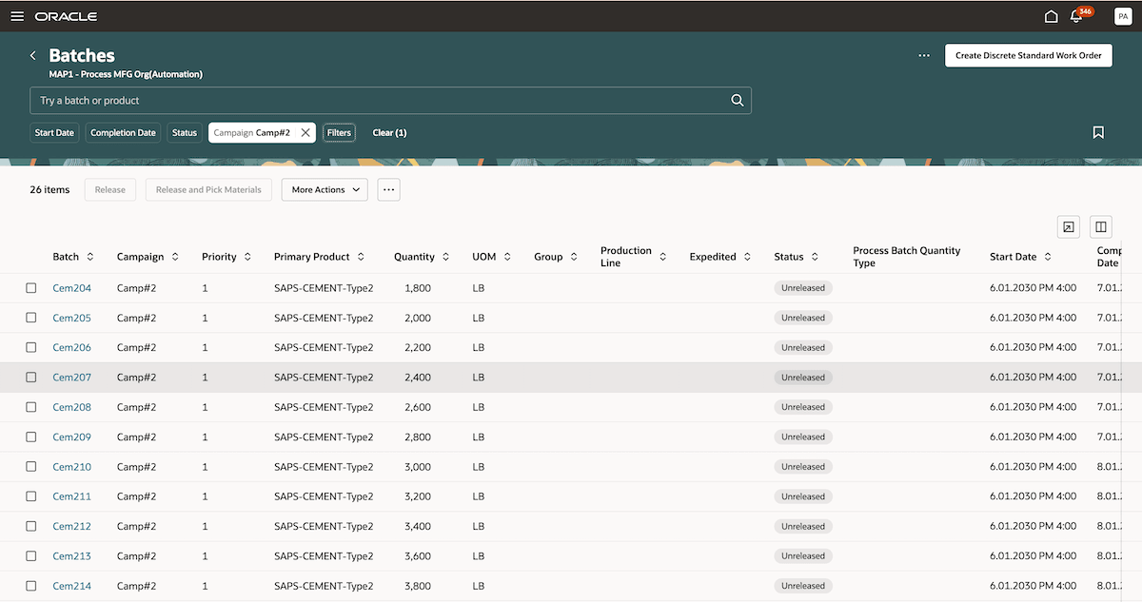Open the Campaign Camp#2 filter chip
Viewport: 1142px width, 602px height.
click(x=252, y=133)
